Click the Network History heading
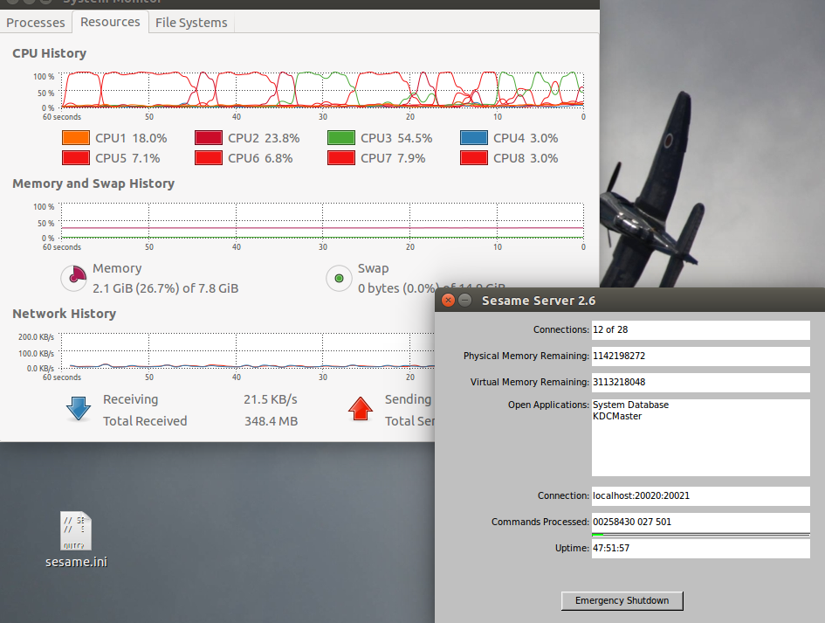The width and height of the screenshot is (825, 623). (x=65, y=314)
